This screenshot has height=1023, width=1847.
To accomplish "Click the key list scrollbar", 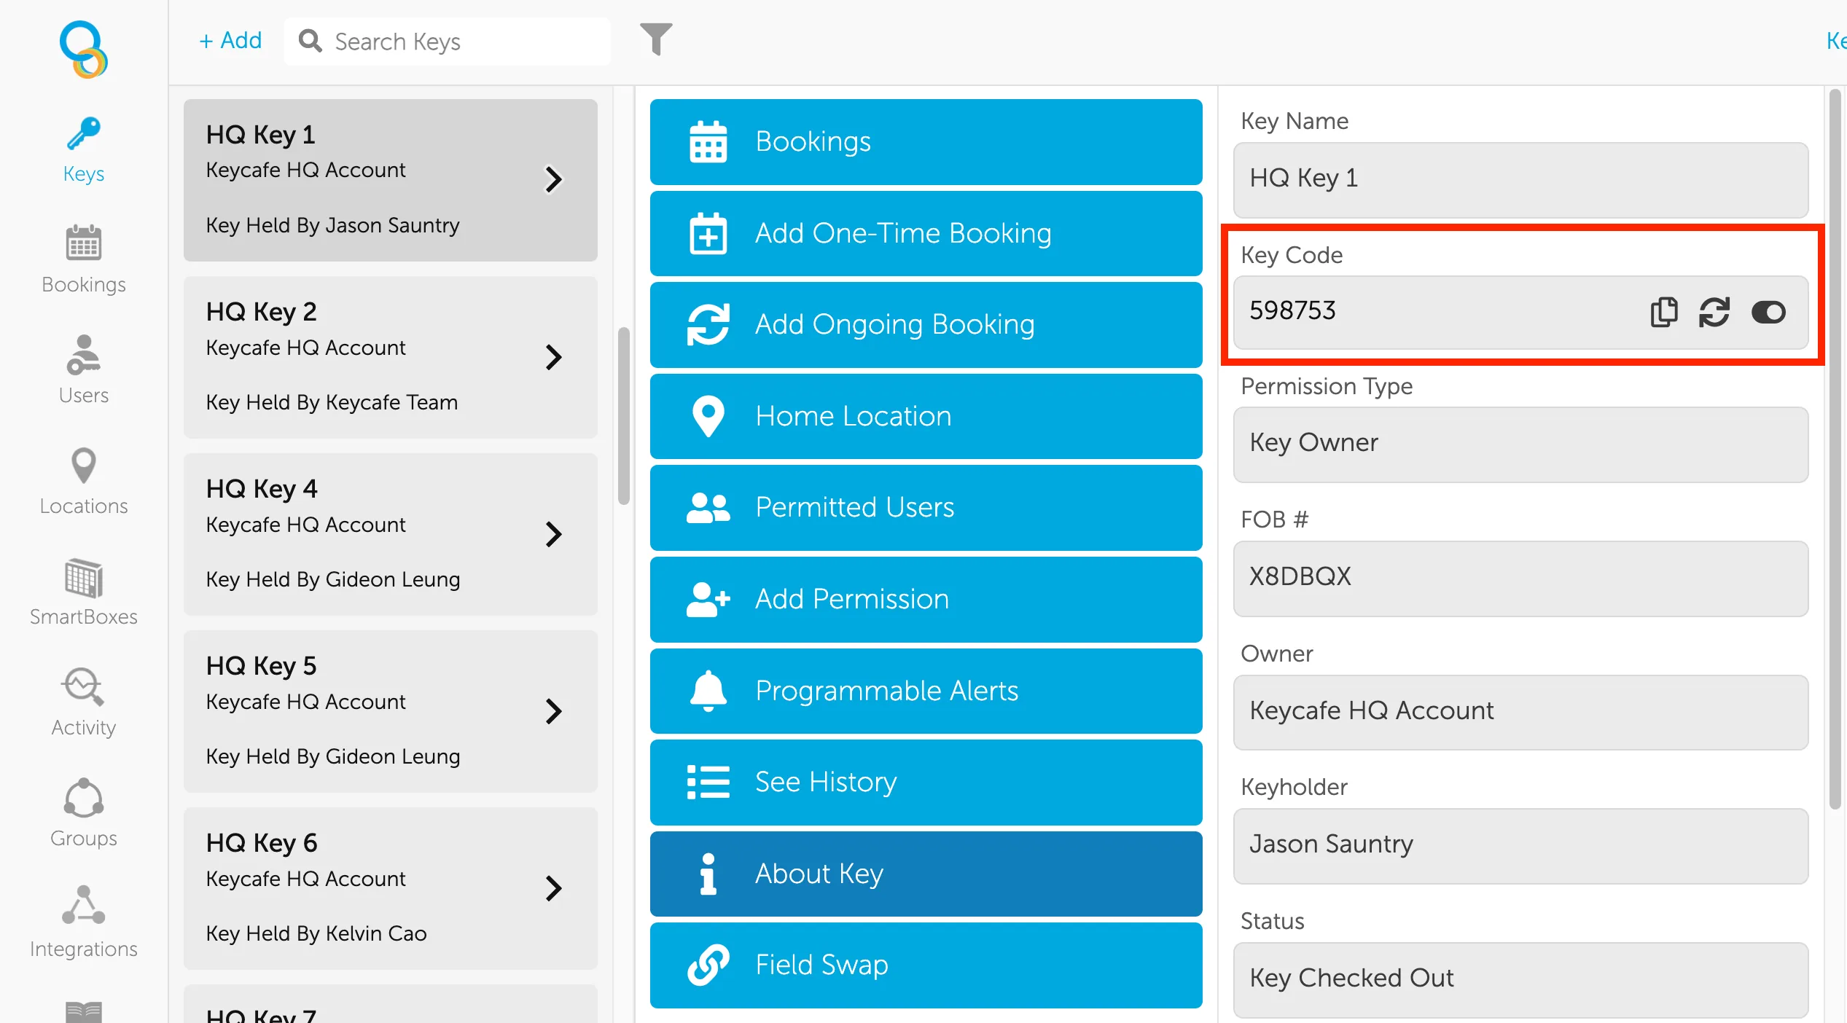I will click(624, 415).
